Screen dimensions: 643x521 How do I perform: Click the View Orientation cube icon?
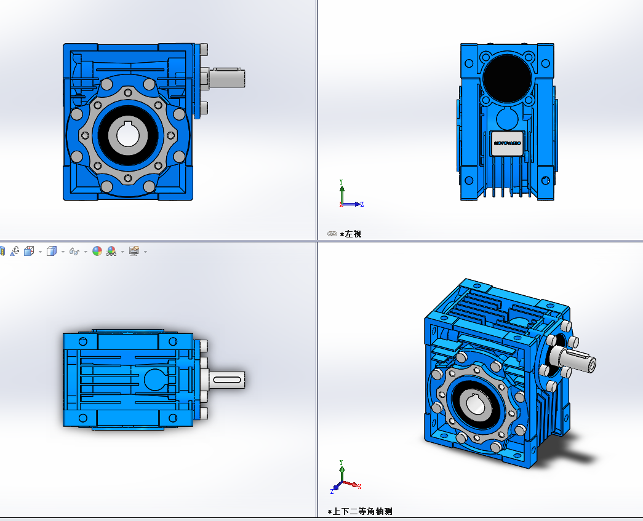pyautogui.click(x=29, y=252)
